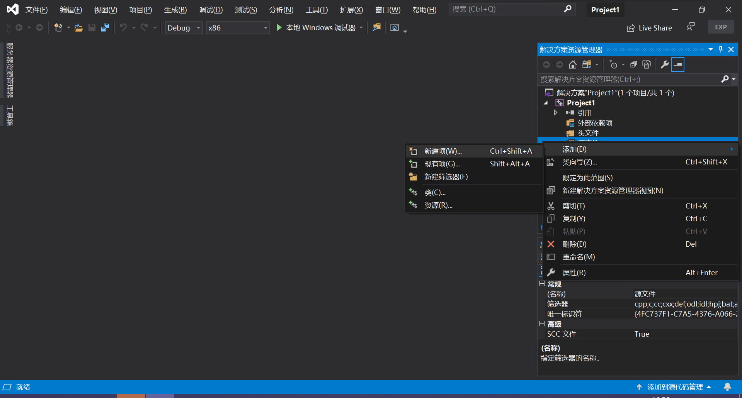Click 添加到源代码管理 in the status bar
The width and height of the screenshot is (742, 398).
676,387
